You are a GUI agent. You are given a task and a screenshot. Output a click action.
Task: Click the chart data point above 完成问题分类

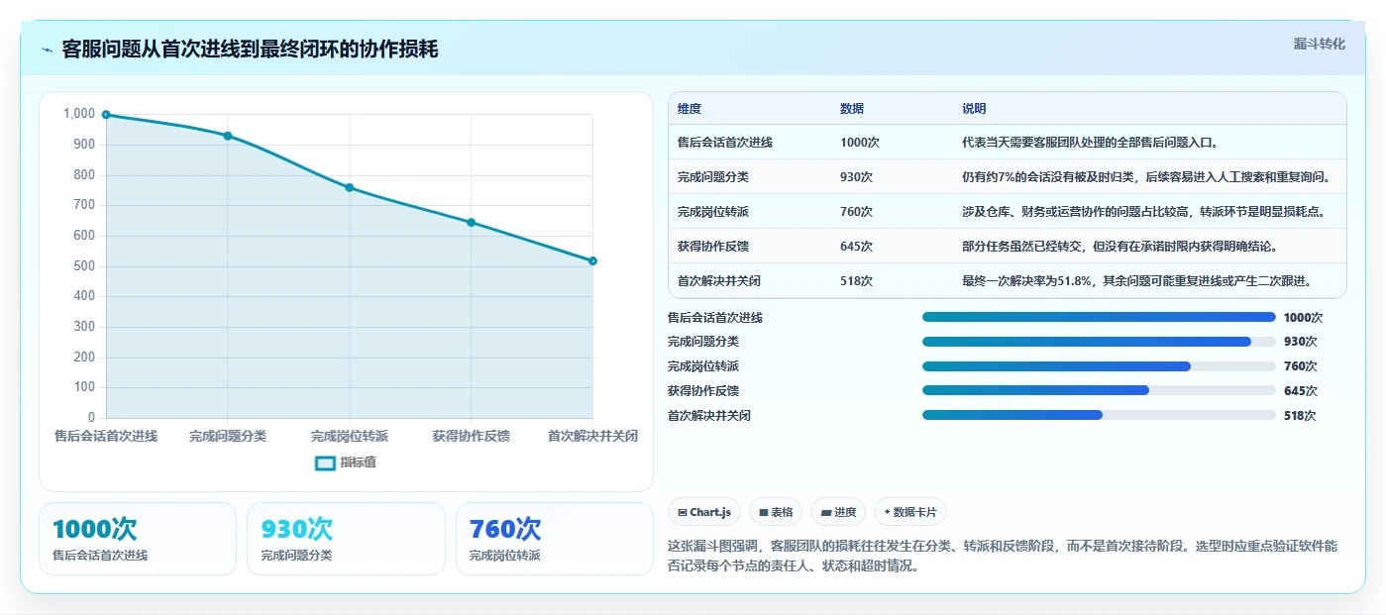tap(228, 136)
